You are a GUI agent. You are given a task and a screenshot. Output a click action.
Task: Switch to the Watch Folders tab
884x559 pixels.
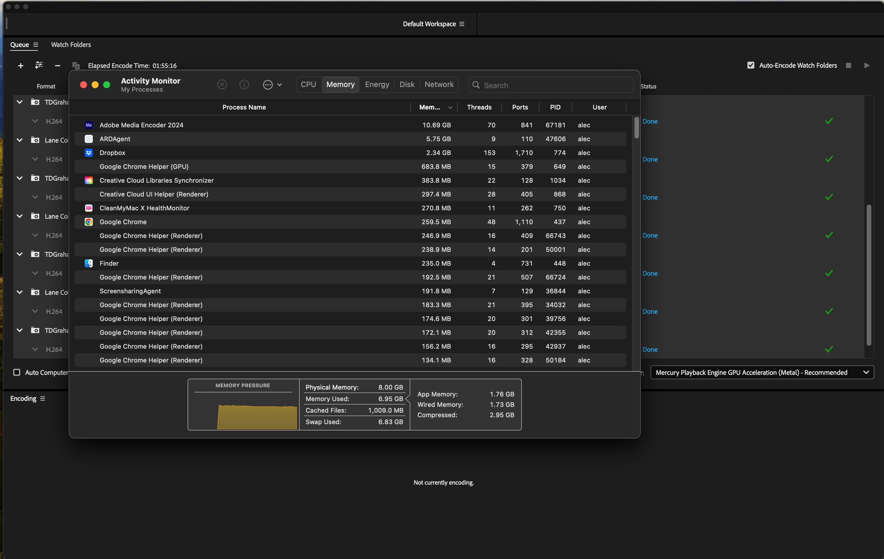pos(71,44)
